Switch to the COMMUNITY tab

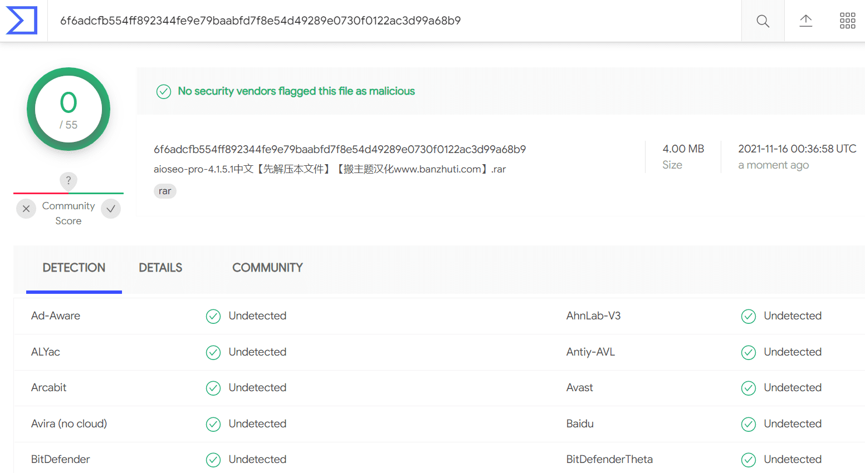pyautogui.click(x=267, y=268)
